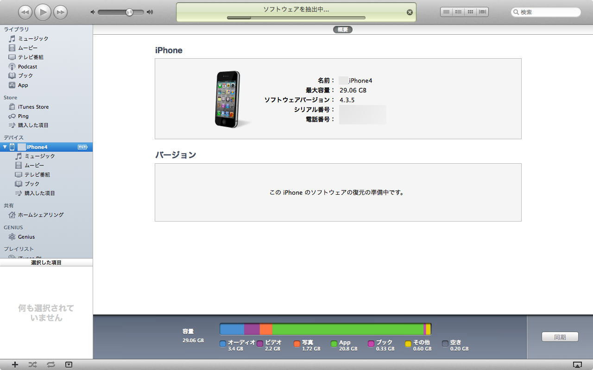Click the Play button in playback controls
The width and height of the screenshot is (593, 370).
43,12
